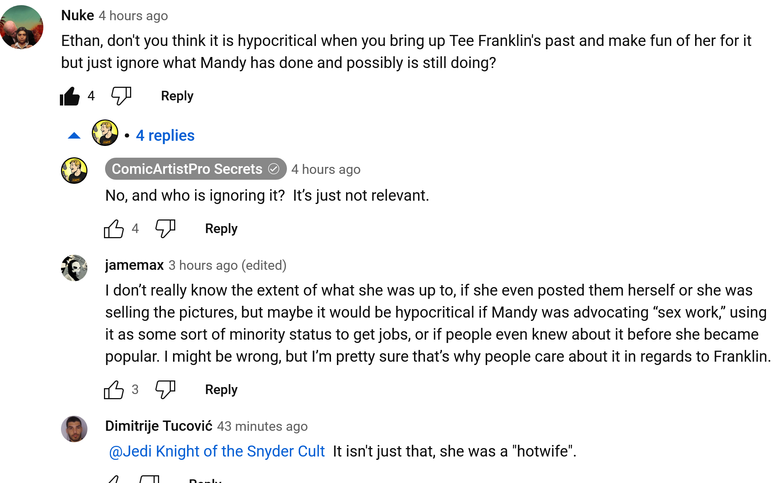The height and width of the screenshot is (483, 777).
Task: Collapse replies using the blue up arrow
Action: 74,136
